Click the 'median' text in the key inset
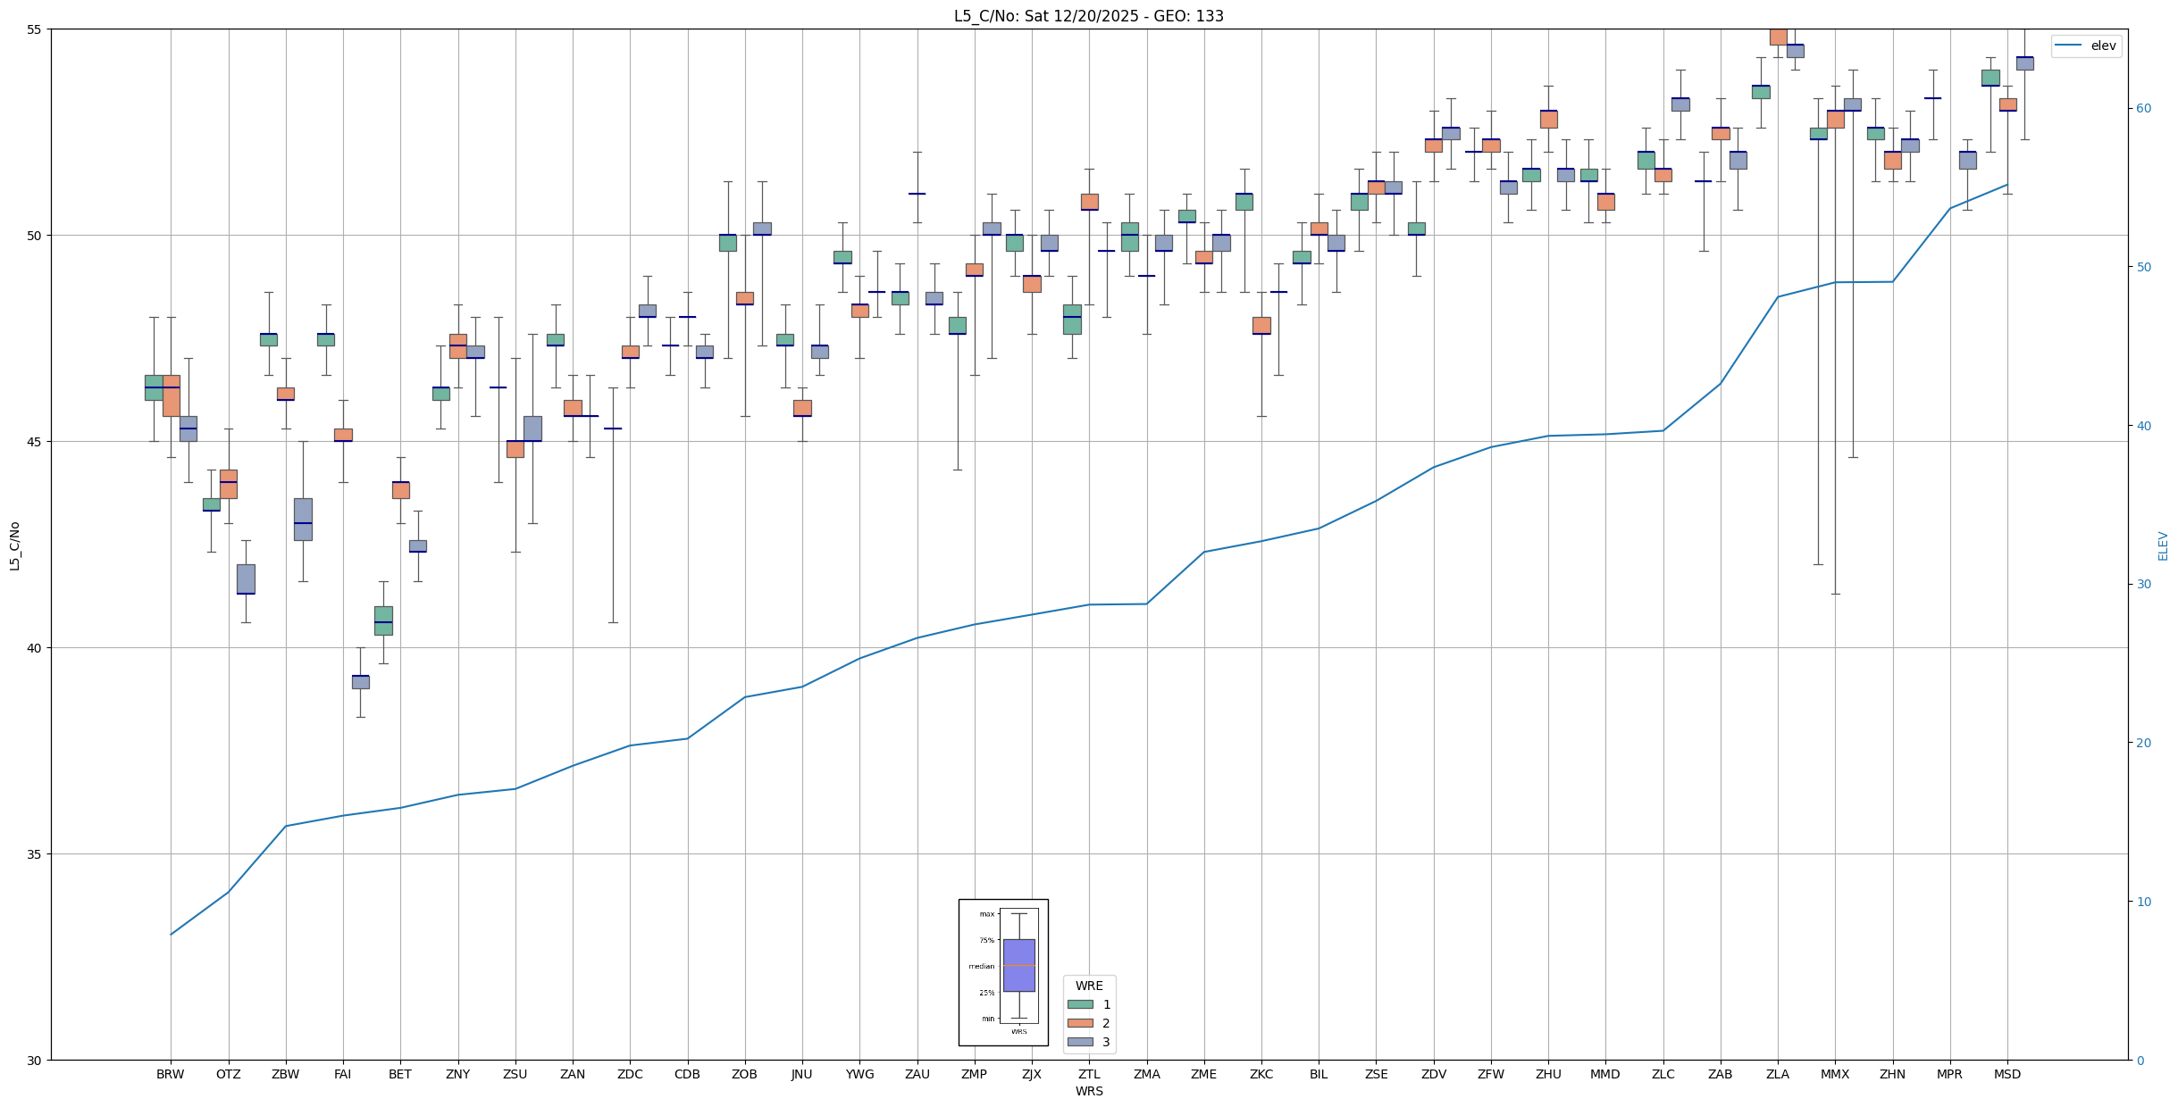 tap(981, 966)
